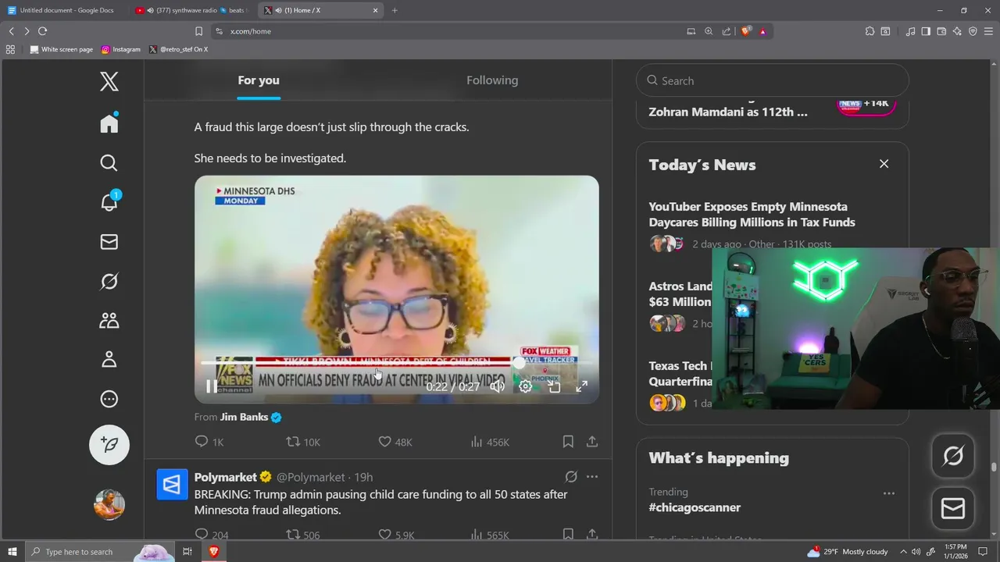This screenshot has width=1000, height=562.
Task: View Polymarket post 565K views
Action: coord(490,535)
